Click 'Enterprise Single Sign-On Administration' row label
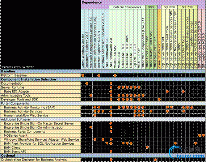206x162 pixels. pos(34,127)
